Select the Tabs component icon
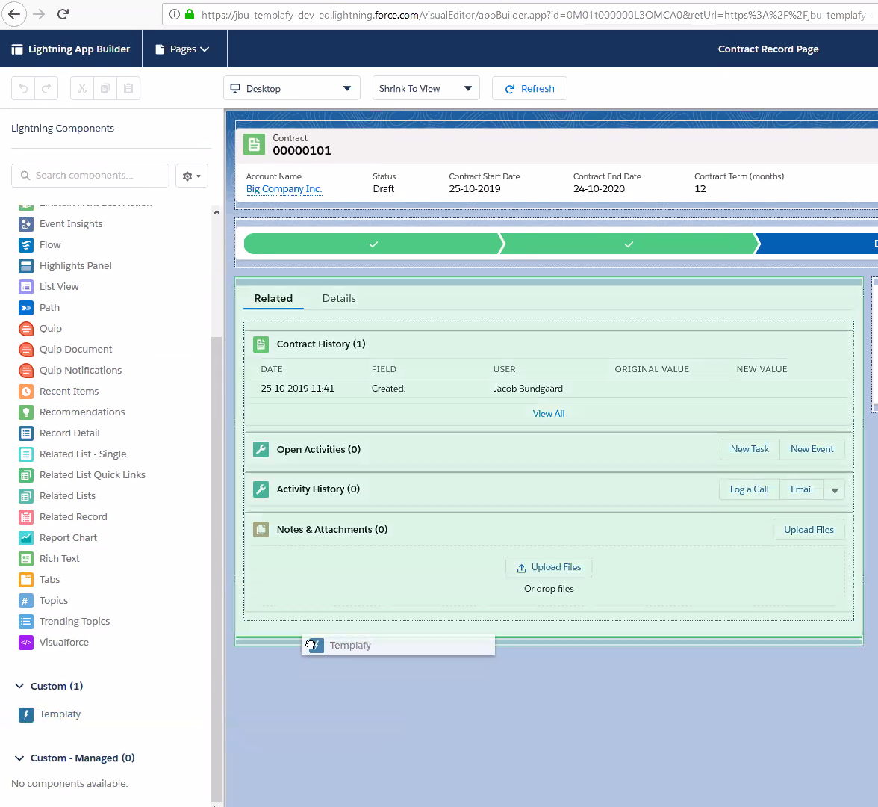 [25, 580]
